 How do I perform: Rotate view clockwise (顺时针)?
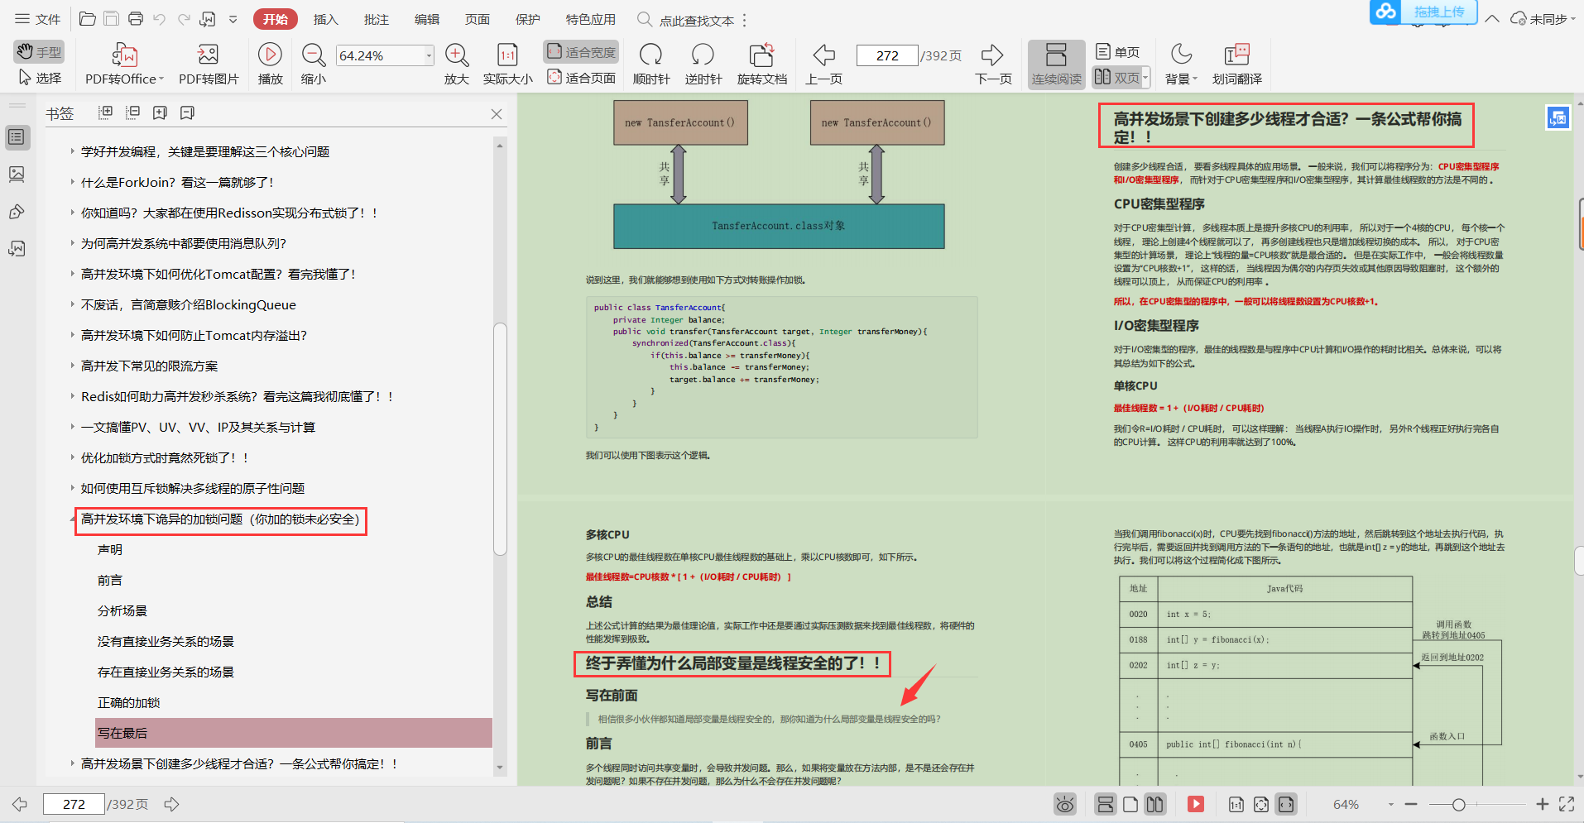(x=651, y=65)
